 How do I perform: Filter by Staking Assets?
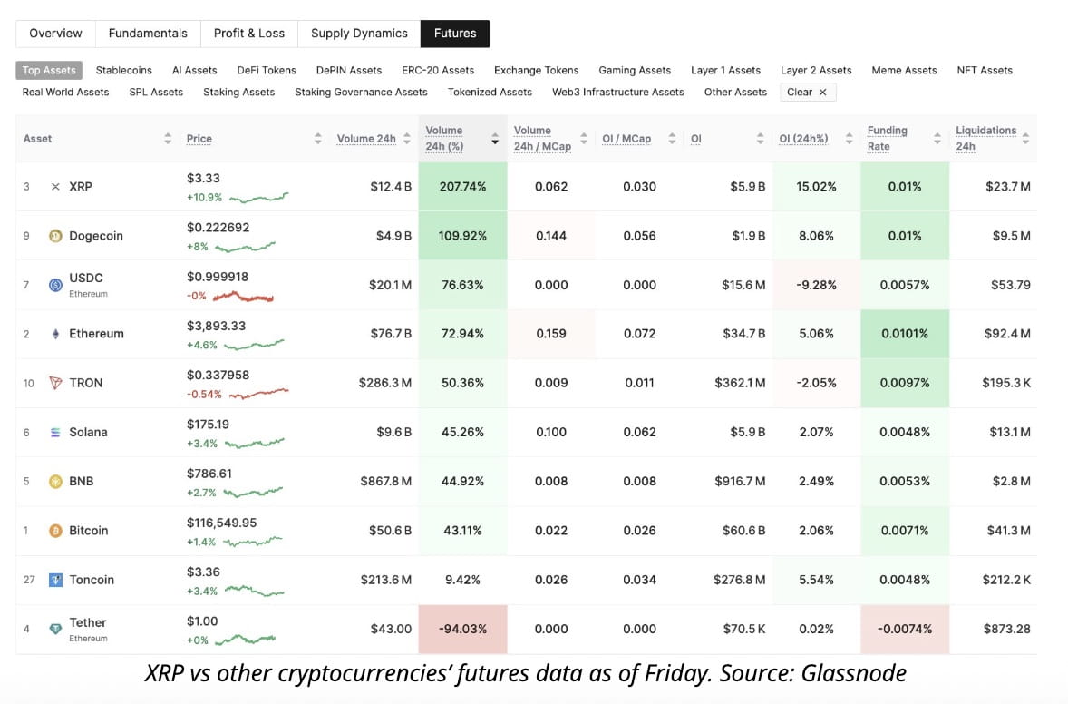click(239, 92)
